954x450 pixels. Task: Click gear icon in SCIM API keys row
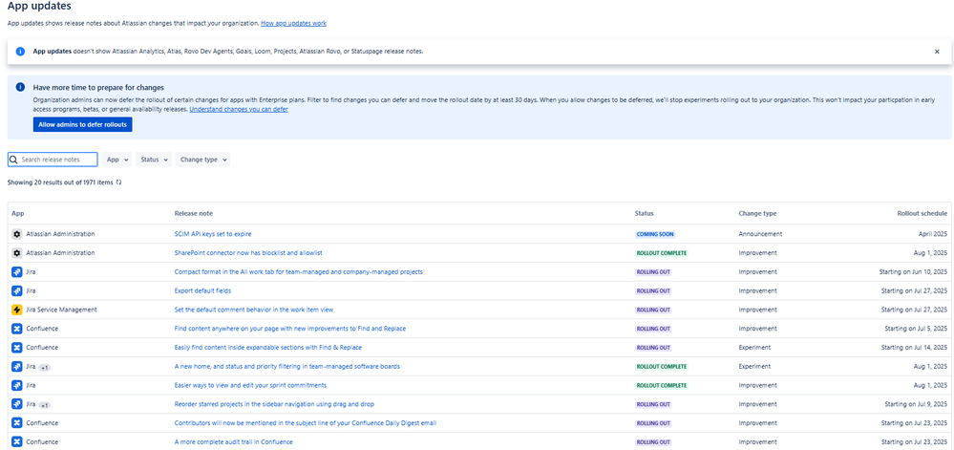(x=17, y=234)
